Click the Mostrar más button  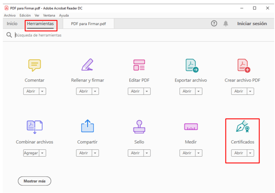[x=34, y=181]
